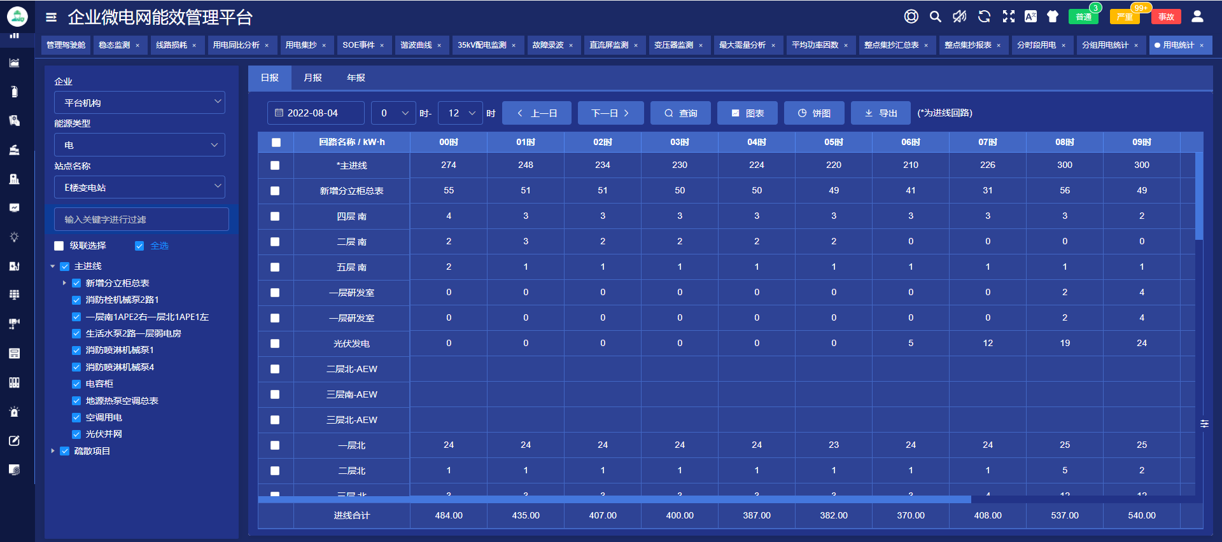1222x542 pixels.
Task: Switch to the 月报 tab
Action: (x=313, y=78)
